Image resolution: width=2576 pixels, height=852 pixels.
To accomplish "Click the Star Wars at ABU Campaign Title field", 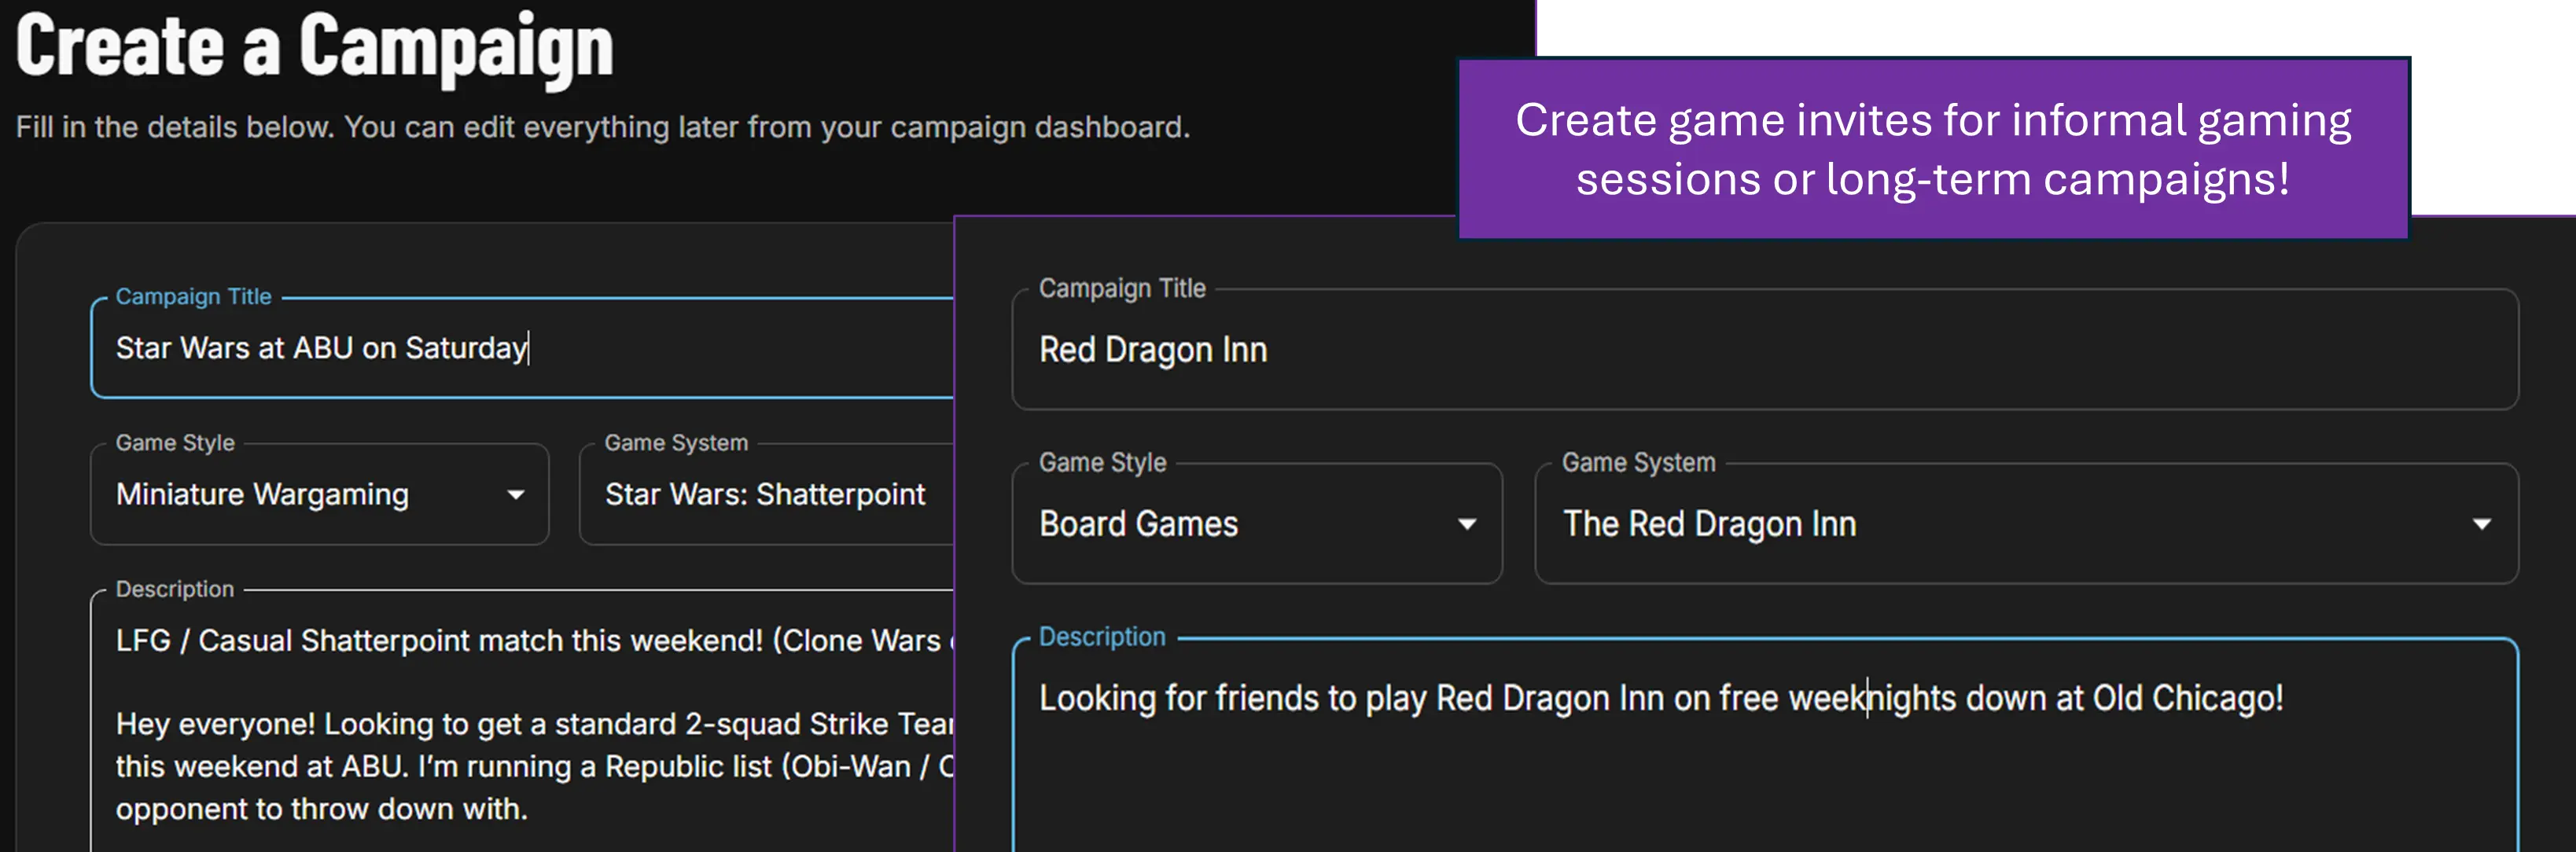I will (x=522, y=348).
